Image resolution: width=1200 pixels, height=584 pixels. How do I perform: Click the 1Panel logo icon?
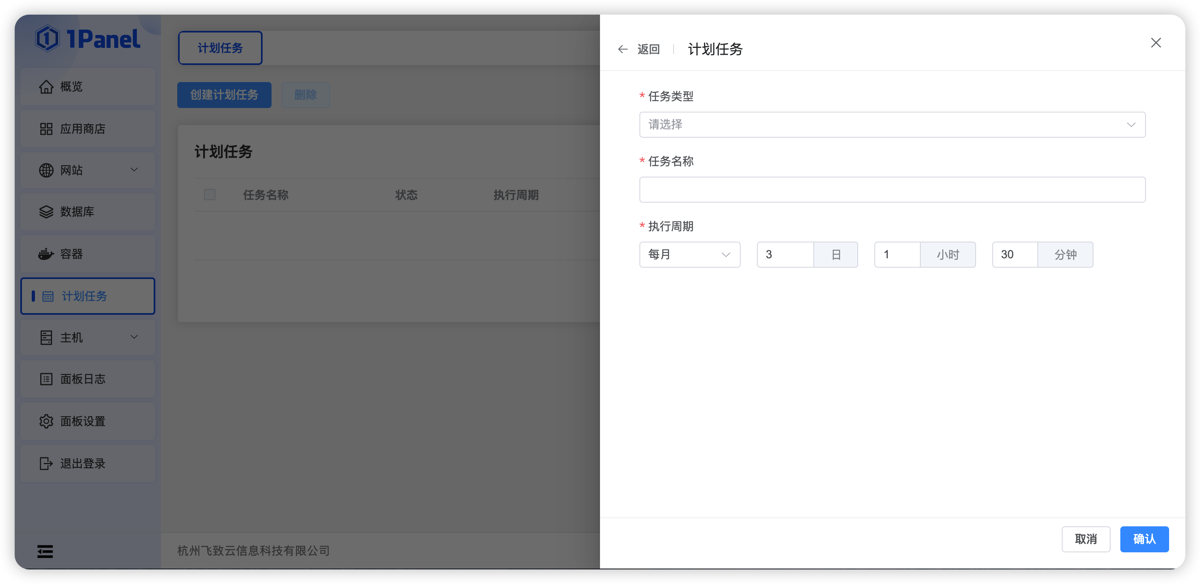48,39
